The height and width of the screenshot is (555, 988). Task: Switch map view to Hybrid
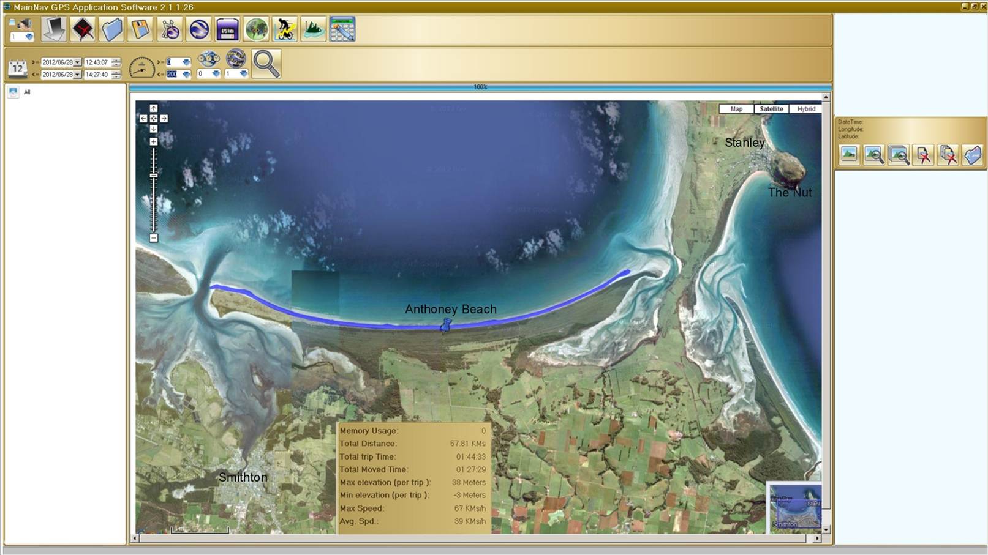[x=805, y=109]
